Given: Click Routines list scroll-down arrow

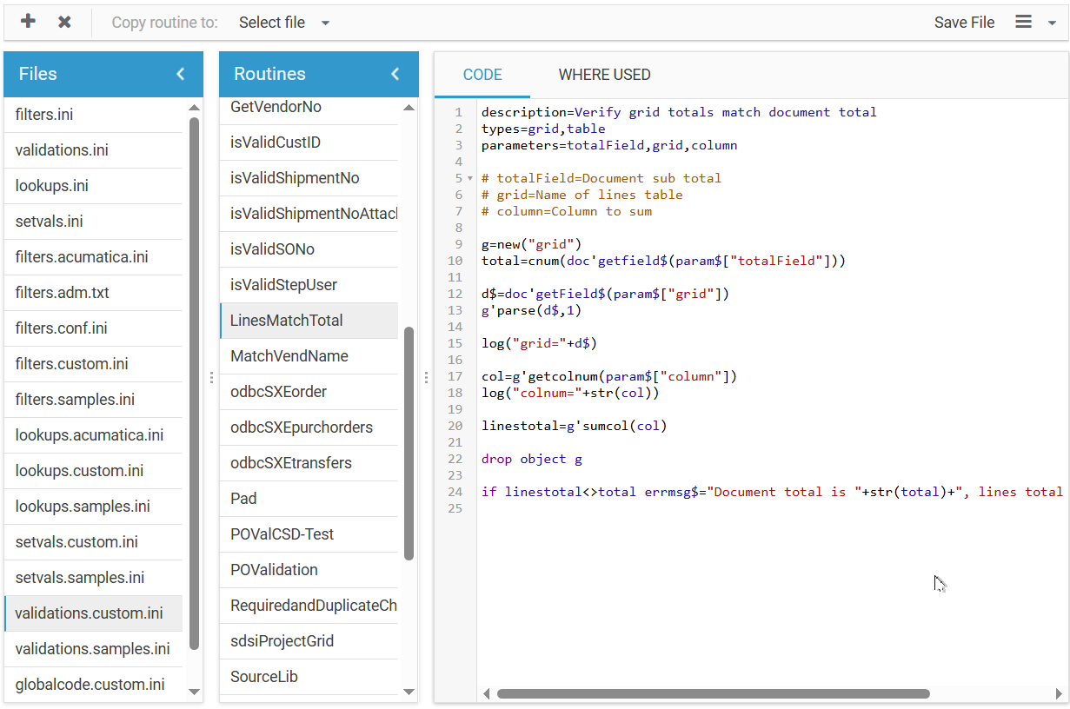Looking at the screenshot, I should coord(409,692).
